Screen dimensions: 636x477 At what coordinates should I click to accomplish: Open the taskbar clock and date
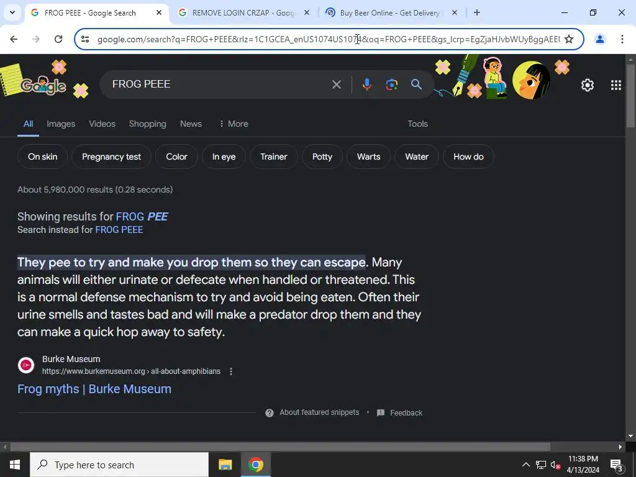click(x=583, y=465)
